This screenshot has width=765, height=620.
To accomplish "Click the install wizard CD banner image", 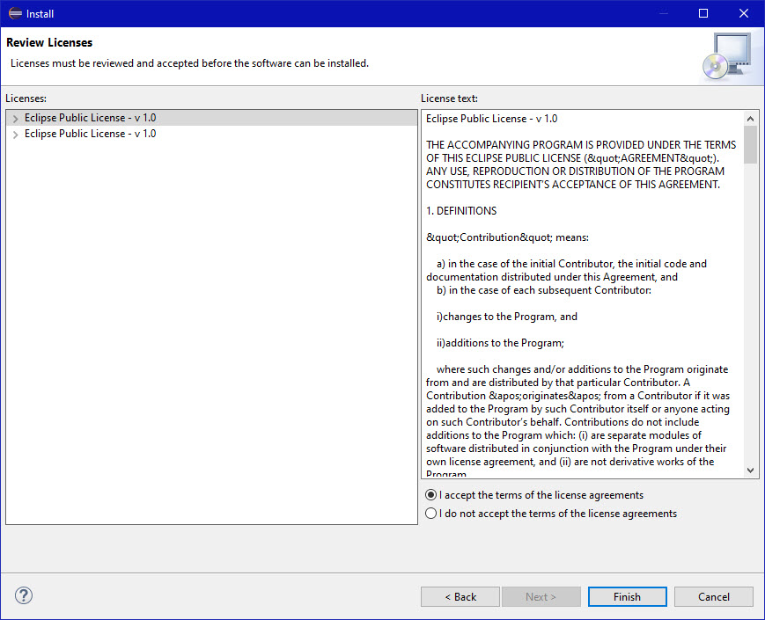I will point(726,57).
